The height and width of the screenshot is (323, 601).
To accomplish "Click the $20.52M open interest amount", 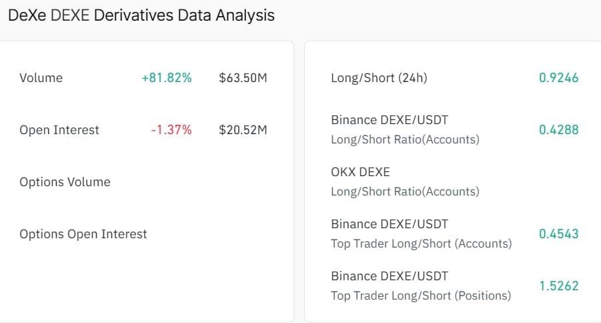I will tap(243, 130).
